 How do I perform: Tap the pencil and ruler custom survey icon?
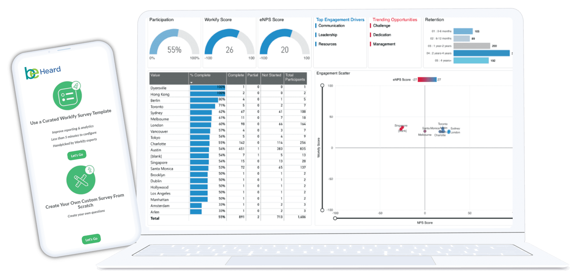(81, 180)
